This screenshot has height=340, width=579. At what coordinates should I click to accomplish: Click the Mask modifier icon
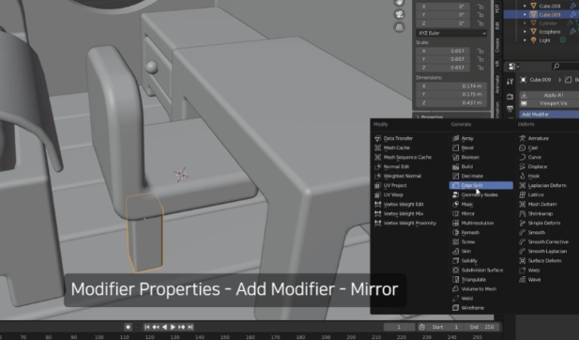[456, 204]
